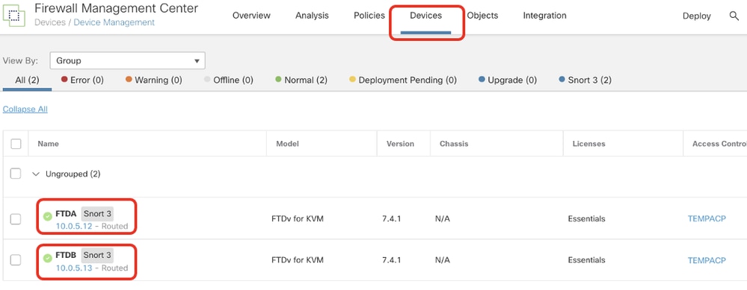
Task: Switch to the All (2) tab
Action: coord(27,81)
